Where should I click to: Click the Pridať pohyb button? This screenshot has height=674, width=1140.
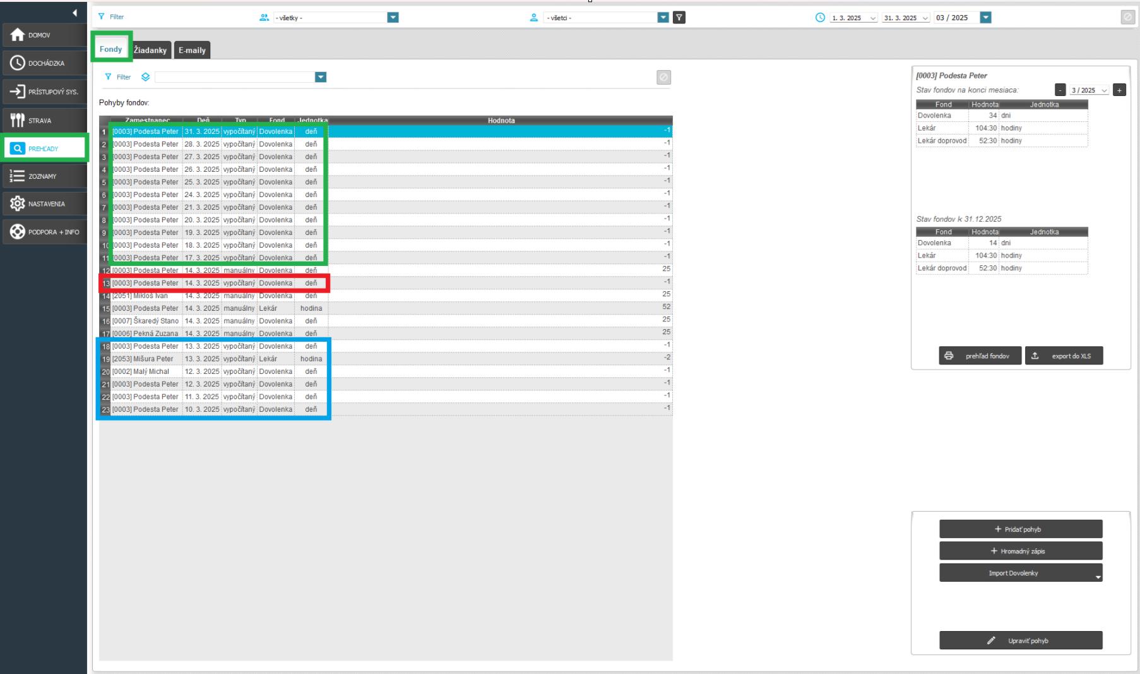tap(1020, 529)
